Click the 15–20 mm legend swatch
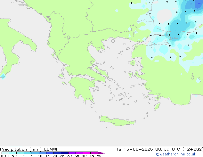 tap(50, 153)
